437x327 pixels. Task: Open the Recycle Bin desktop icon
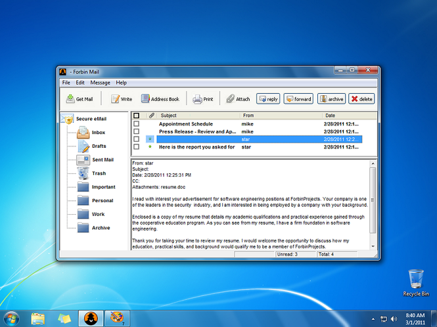pyautogui.click(x=416, y=282)
